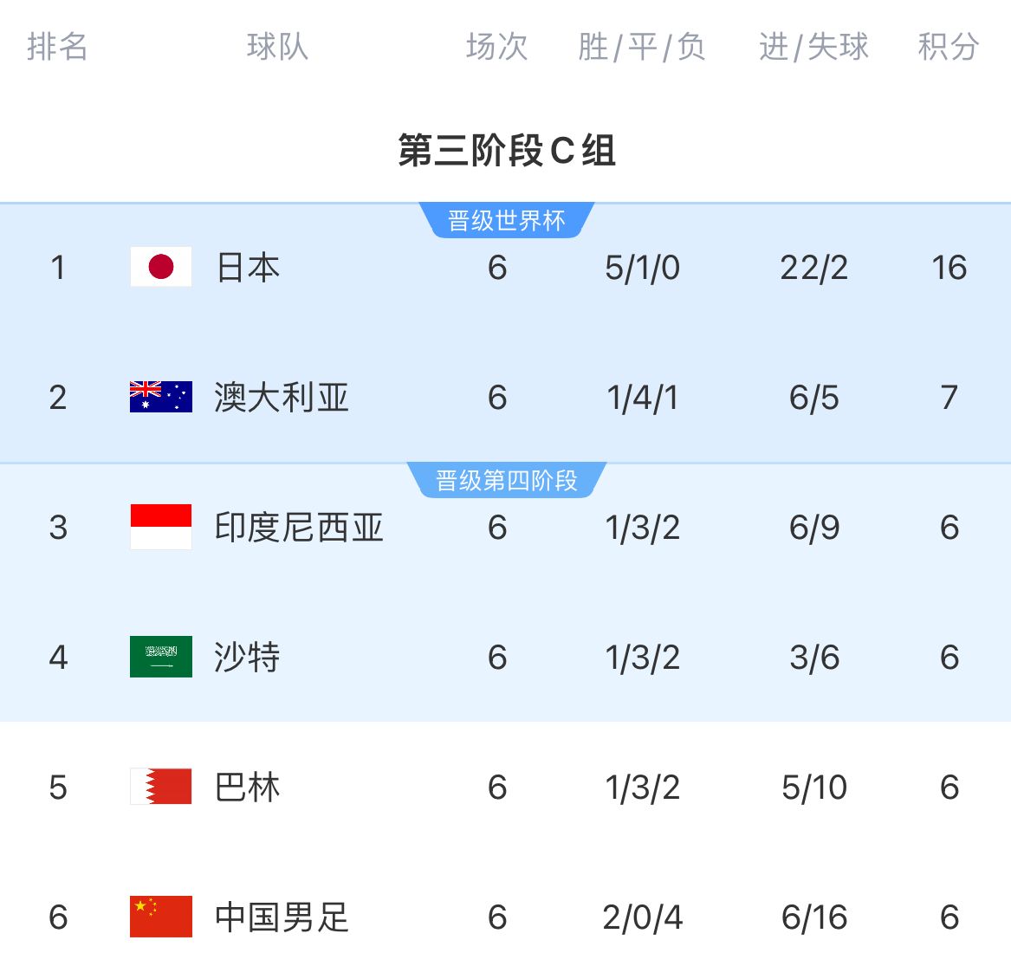This screenshot has width=1011, height=979.
Task: Click the 胜/平/负 column header
Action: pyautogui.click(x=642, y=47)
